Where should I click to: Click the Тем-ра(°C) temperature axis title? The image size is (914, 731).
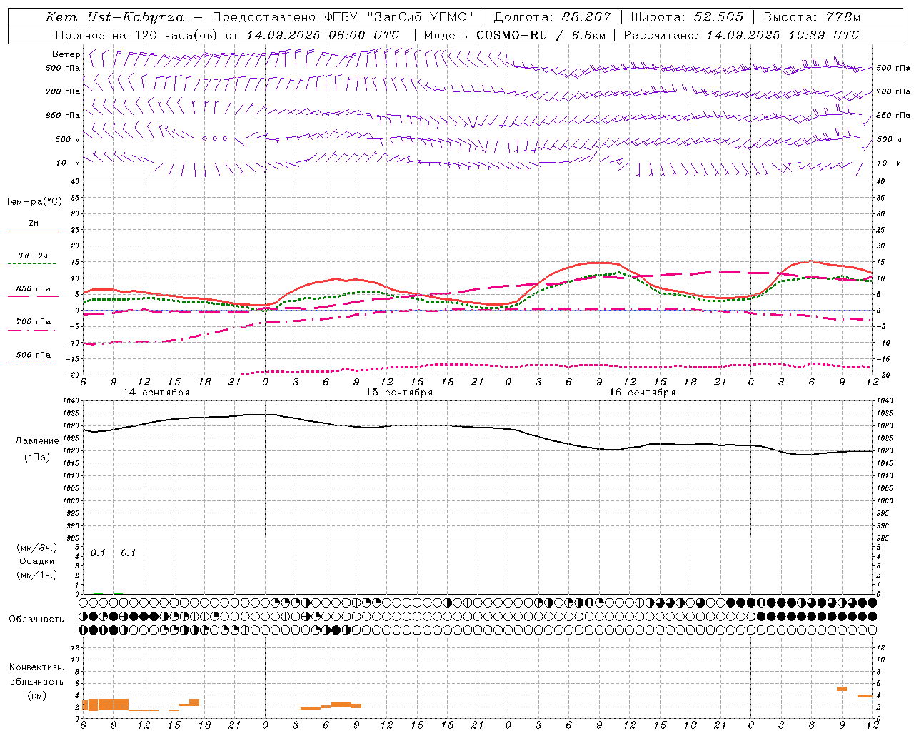(34, 202)
